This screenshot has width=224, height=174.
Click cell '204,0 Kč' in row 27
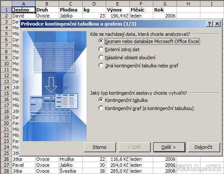point(118,165)
